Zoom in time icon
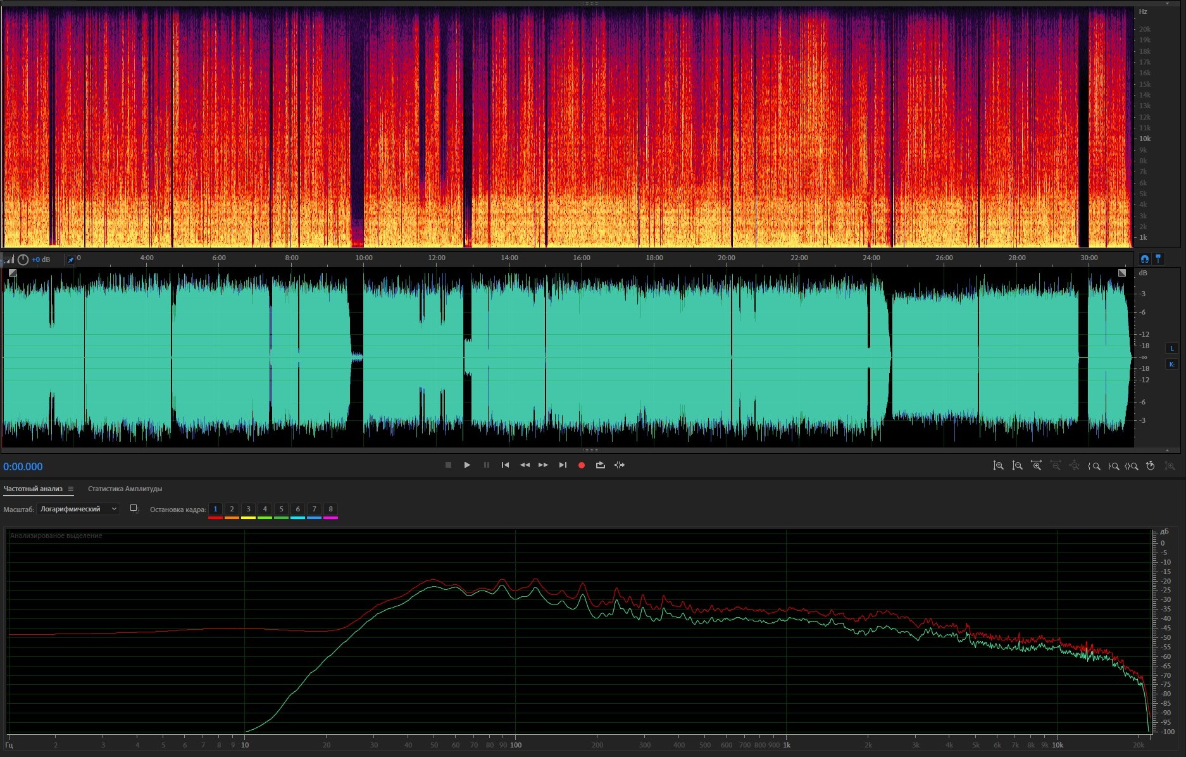The width and height of the screenshot is (1186, 757). click(x=1036, y=466)
